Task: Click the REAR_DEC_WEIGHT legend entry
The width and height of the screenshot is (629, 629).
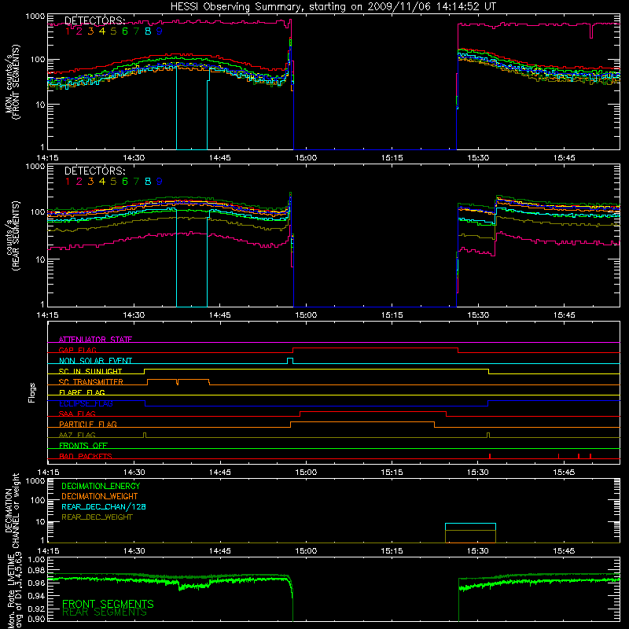Action: tap(97, 517)
